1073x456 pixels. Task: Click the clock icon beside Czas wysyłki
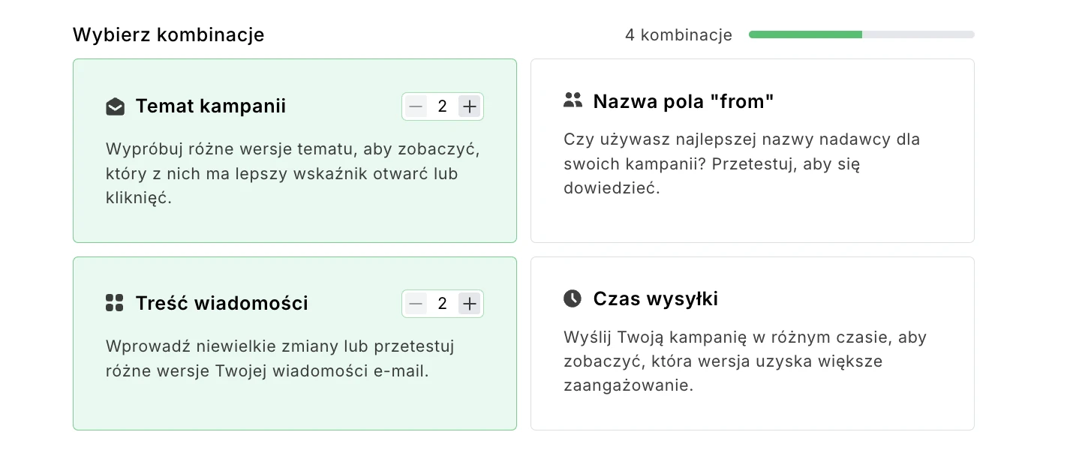click(x=573, y=298)
